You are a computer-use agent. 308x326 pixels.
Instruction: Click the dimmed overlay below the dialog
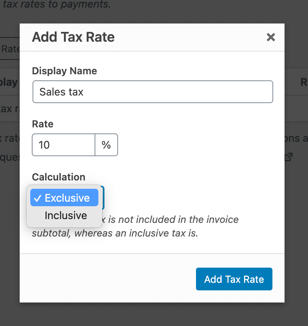click(151, 315)
